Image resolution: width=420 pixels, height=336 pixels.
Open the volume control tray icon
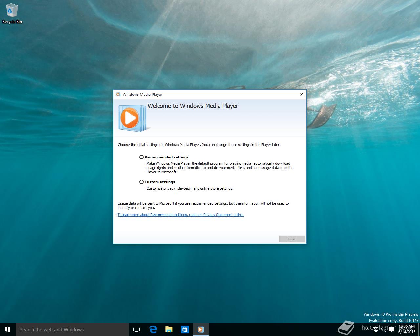[383, 329]
